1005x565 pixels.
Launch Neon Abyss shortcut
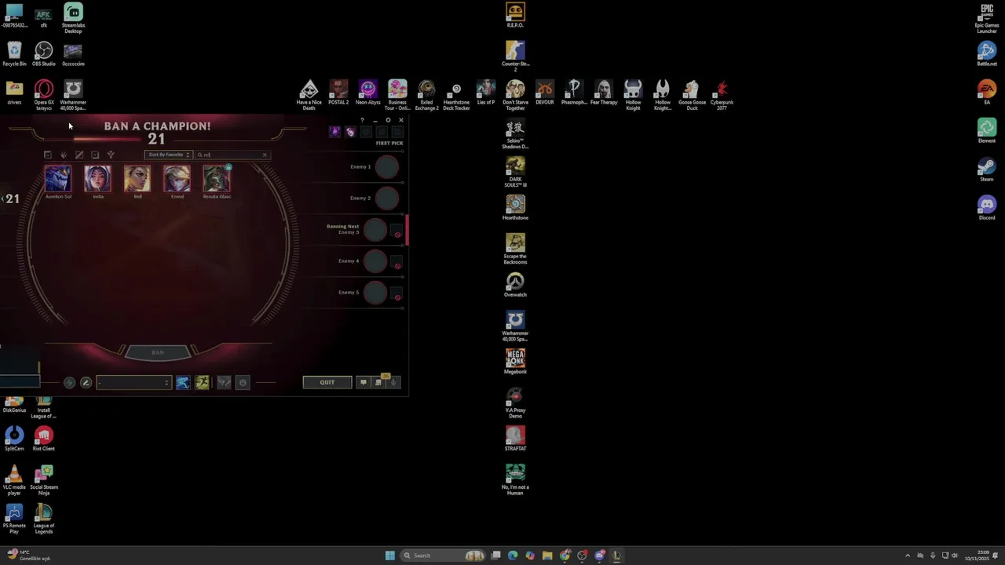(x=367, y=93)
